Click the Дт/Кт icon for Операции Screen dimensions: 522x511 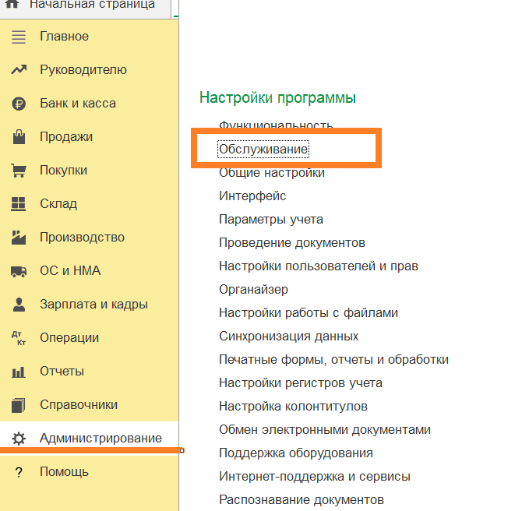tap(19, 338)
